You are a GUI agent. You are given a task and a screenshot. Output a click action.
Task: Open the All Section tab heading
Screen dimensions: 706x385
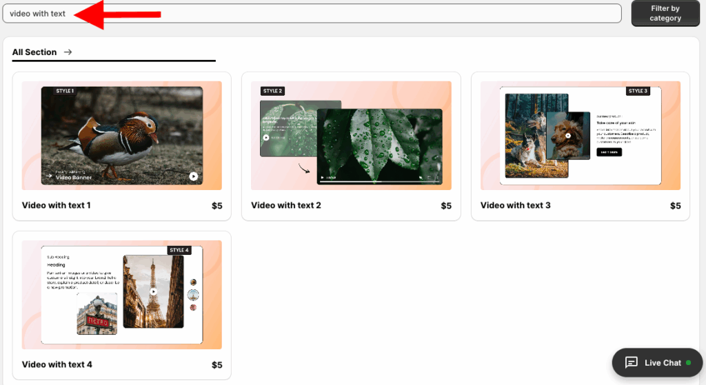click(34, 52)
